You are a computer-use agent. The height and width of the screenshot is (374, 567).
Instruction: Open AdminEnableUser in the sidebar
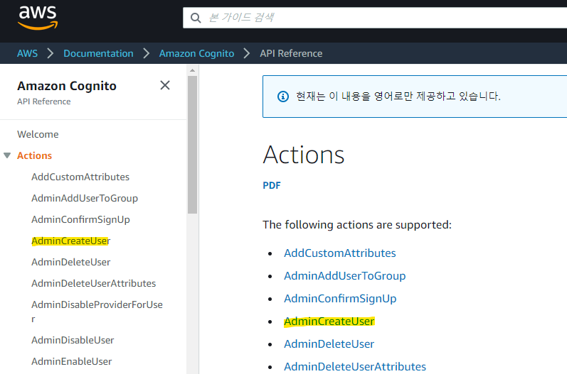click(x=72, y=361)
